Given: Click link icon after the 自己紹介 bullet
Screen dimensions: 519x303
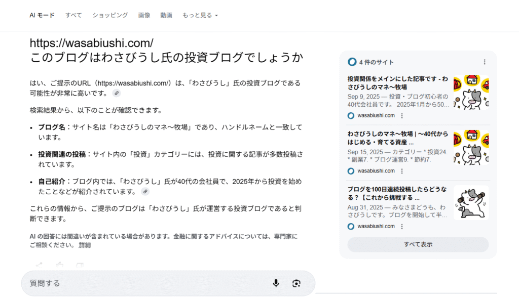Looking at the screenshot, I should click(x=145, y=192).
